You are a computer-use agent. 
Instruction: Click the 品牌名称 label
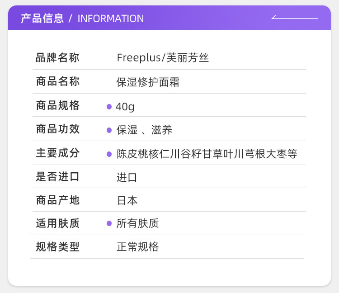click(x=57, y=58)
